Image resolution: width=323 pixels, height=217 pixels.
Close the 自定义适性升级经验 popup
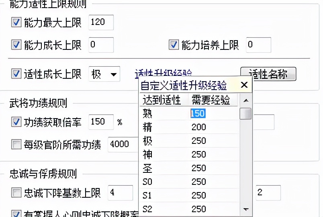[244, 85]
